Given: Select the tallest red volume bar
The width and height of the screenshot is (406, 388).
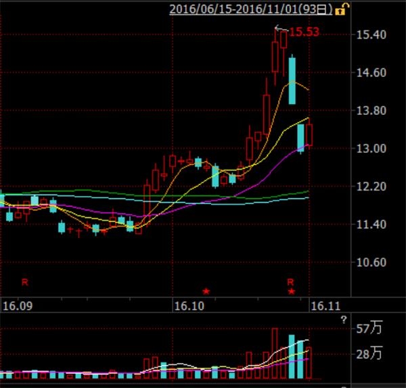Looking at the screenshot, I should (275, 353).
